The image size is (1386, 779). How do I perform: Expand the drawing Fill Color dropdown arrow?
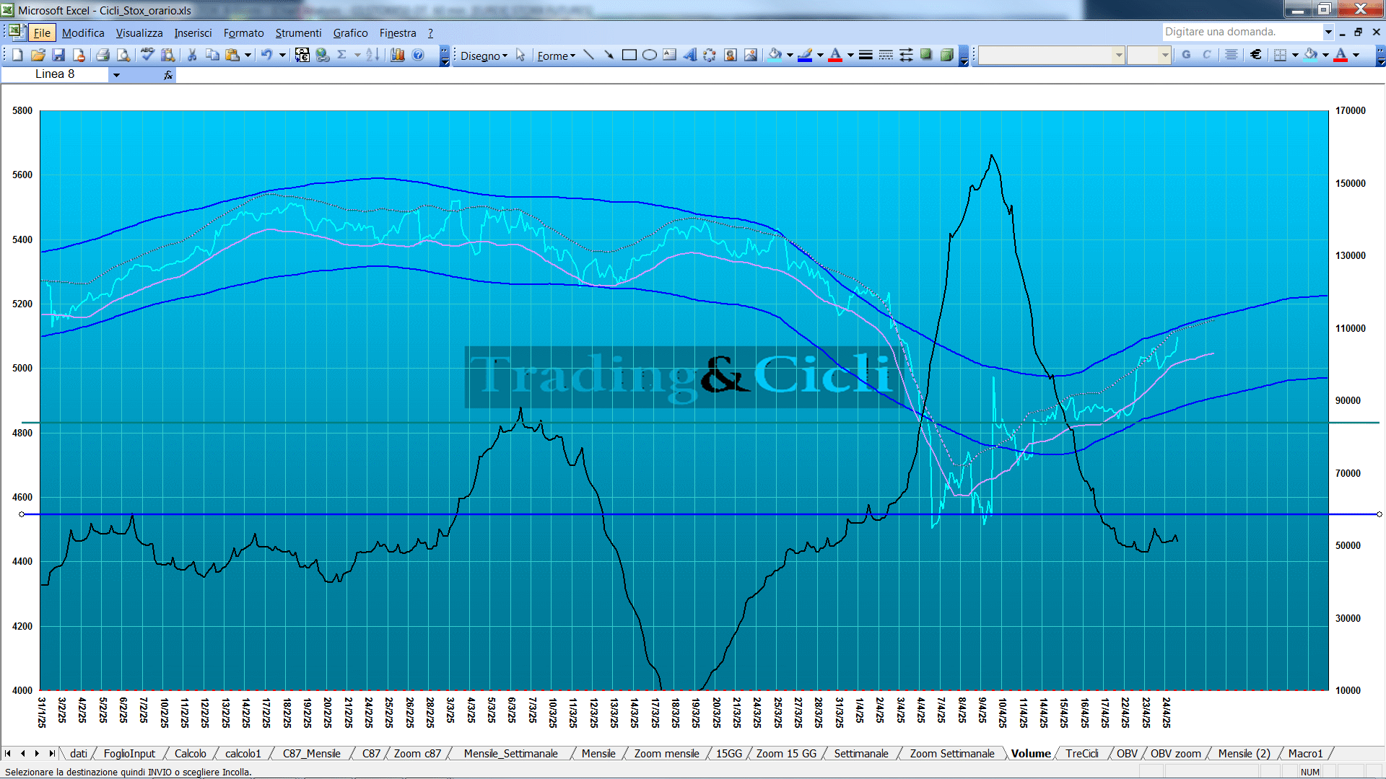[x=789, y=55]
